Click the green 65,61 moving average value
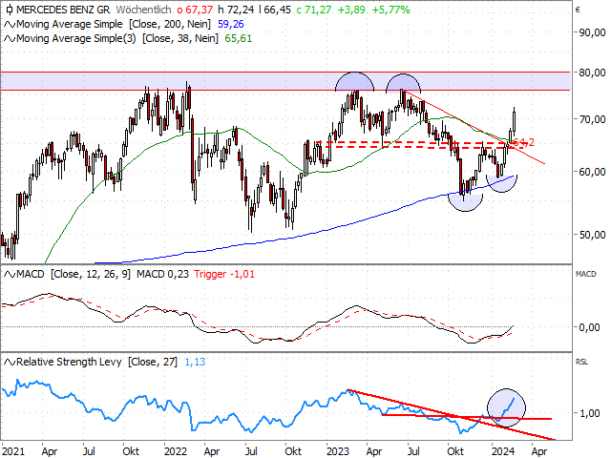The image size is (611, 458). pos(238,38)
